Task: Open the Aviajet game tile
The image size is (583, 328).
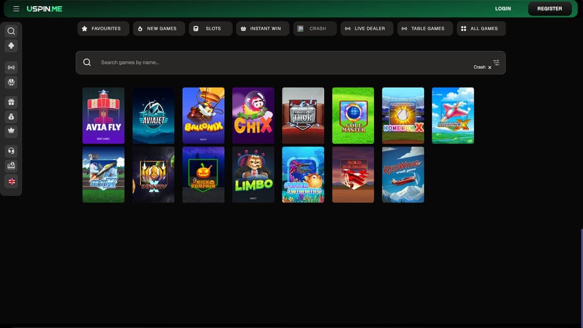Action: [x=154, y=116]
